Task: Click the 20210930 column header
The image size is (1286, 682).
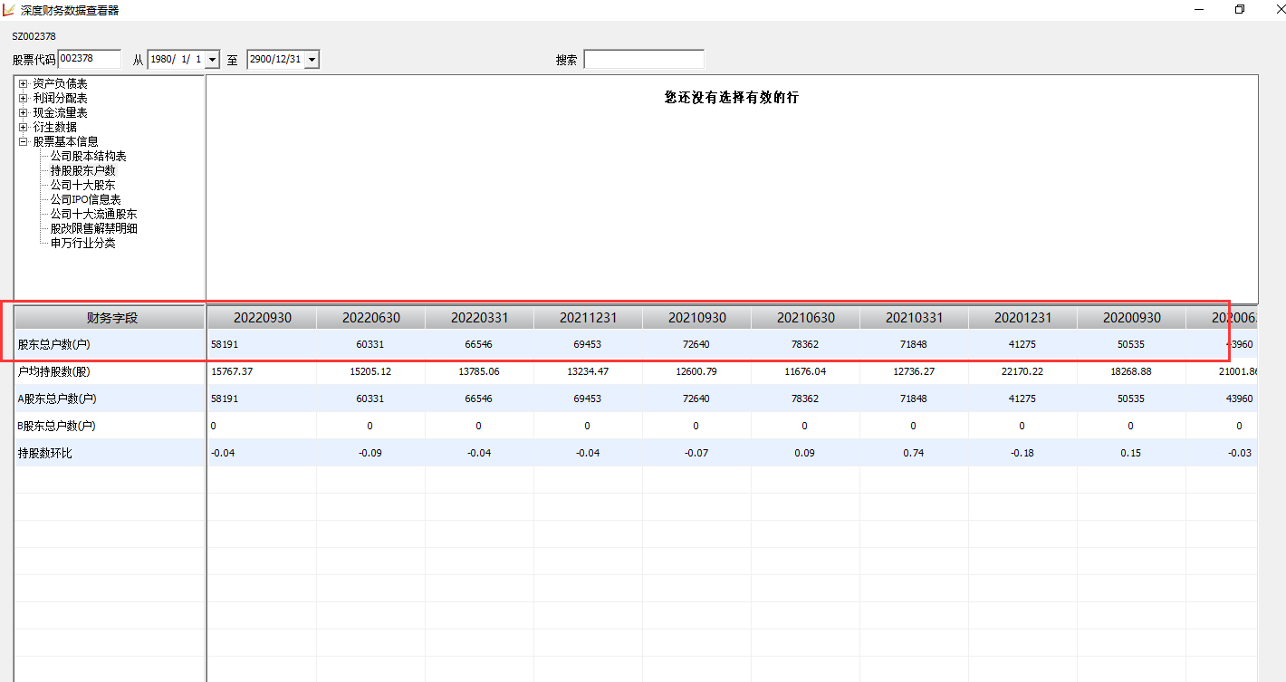Action: pyautogui.click(x=696, y=318)
